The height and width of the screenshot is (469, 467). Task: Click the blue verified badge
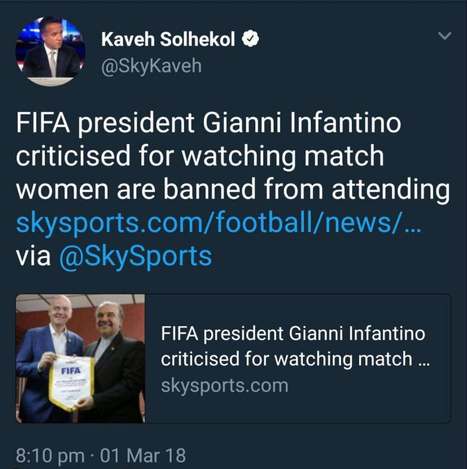(251, 38)
